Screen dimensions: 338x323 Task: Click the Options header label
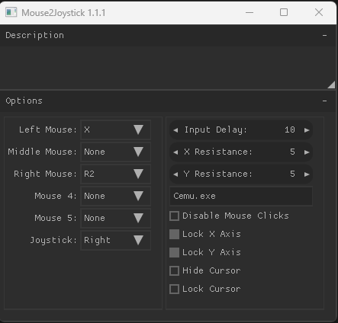click(24, 101)
